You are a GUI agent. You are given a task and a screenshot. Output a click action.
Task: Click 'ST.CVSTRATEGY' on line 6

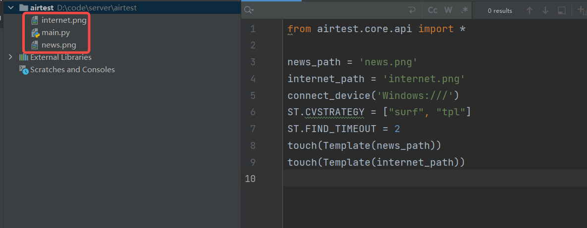325,112
